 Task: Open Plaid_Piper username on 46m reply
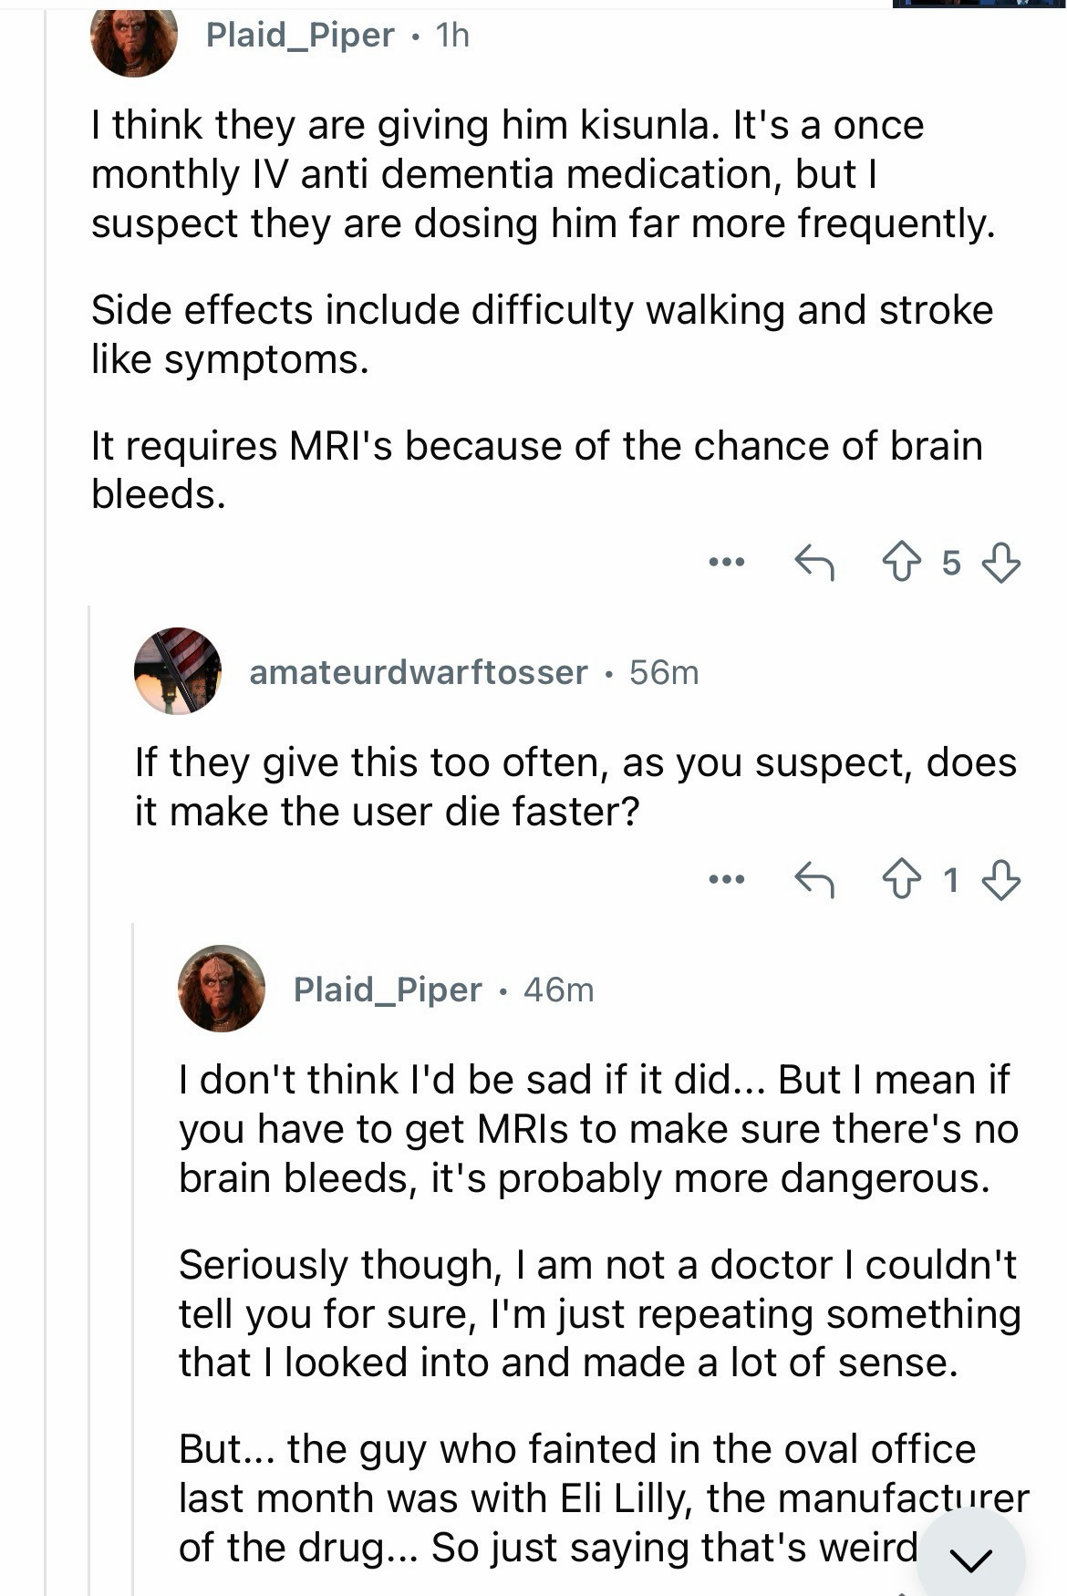click(388, 990)
